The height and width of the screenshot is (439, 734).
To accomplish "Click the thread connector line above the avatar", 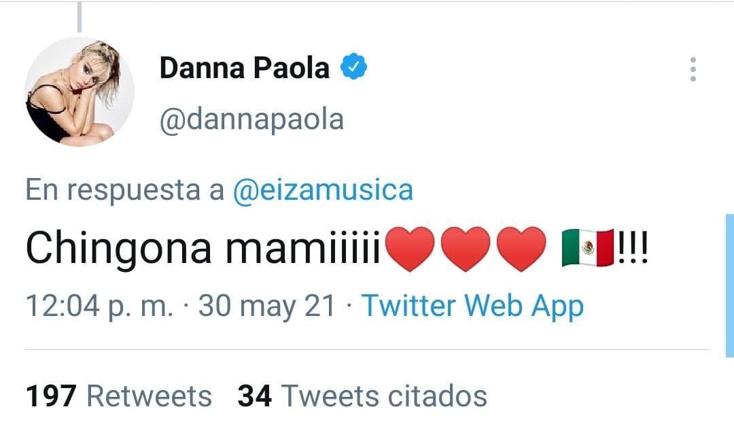I will coord(80,17).
